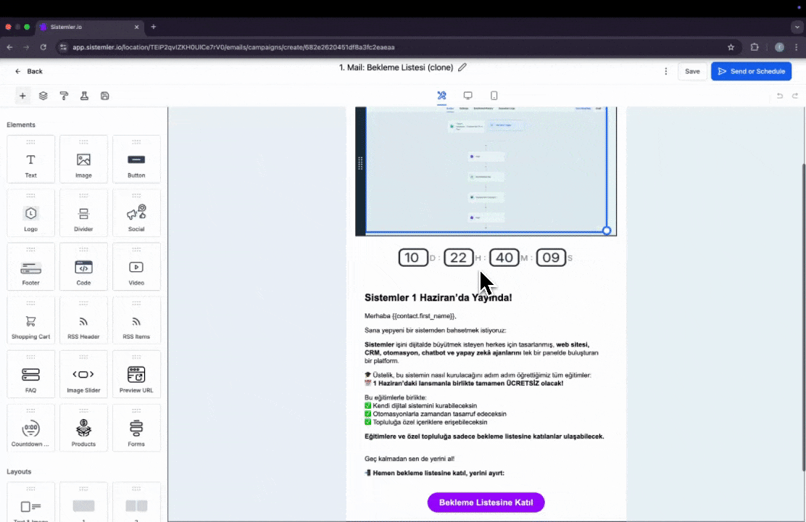Add the RSS Header element

point(83,321)
